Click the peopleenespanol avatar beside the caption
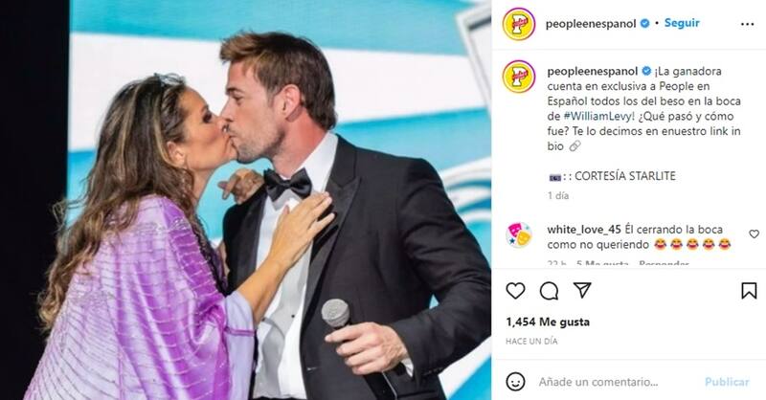 coord(519,77)
